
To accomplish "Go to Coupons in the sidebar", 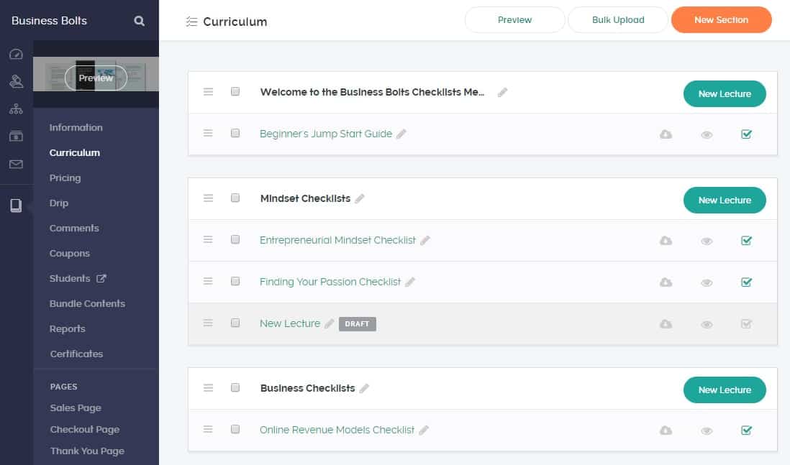I will coord(69,253).
